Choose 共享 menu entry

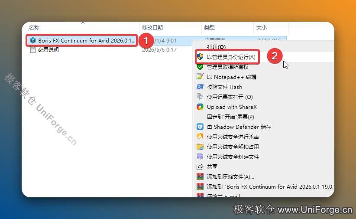click(212, 167)
